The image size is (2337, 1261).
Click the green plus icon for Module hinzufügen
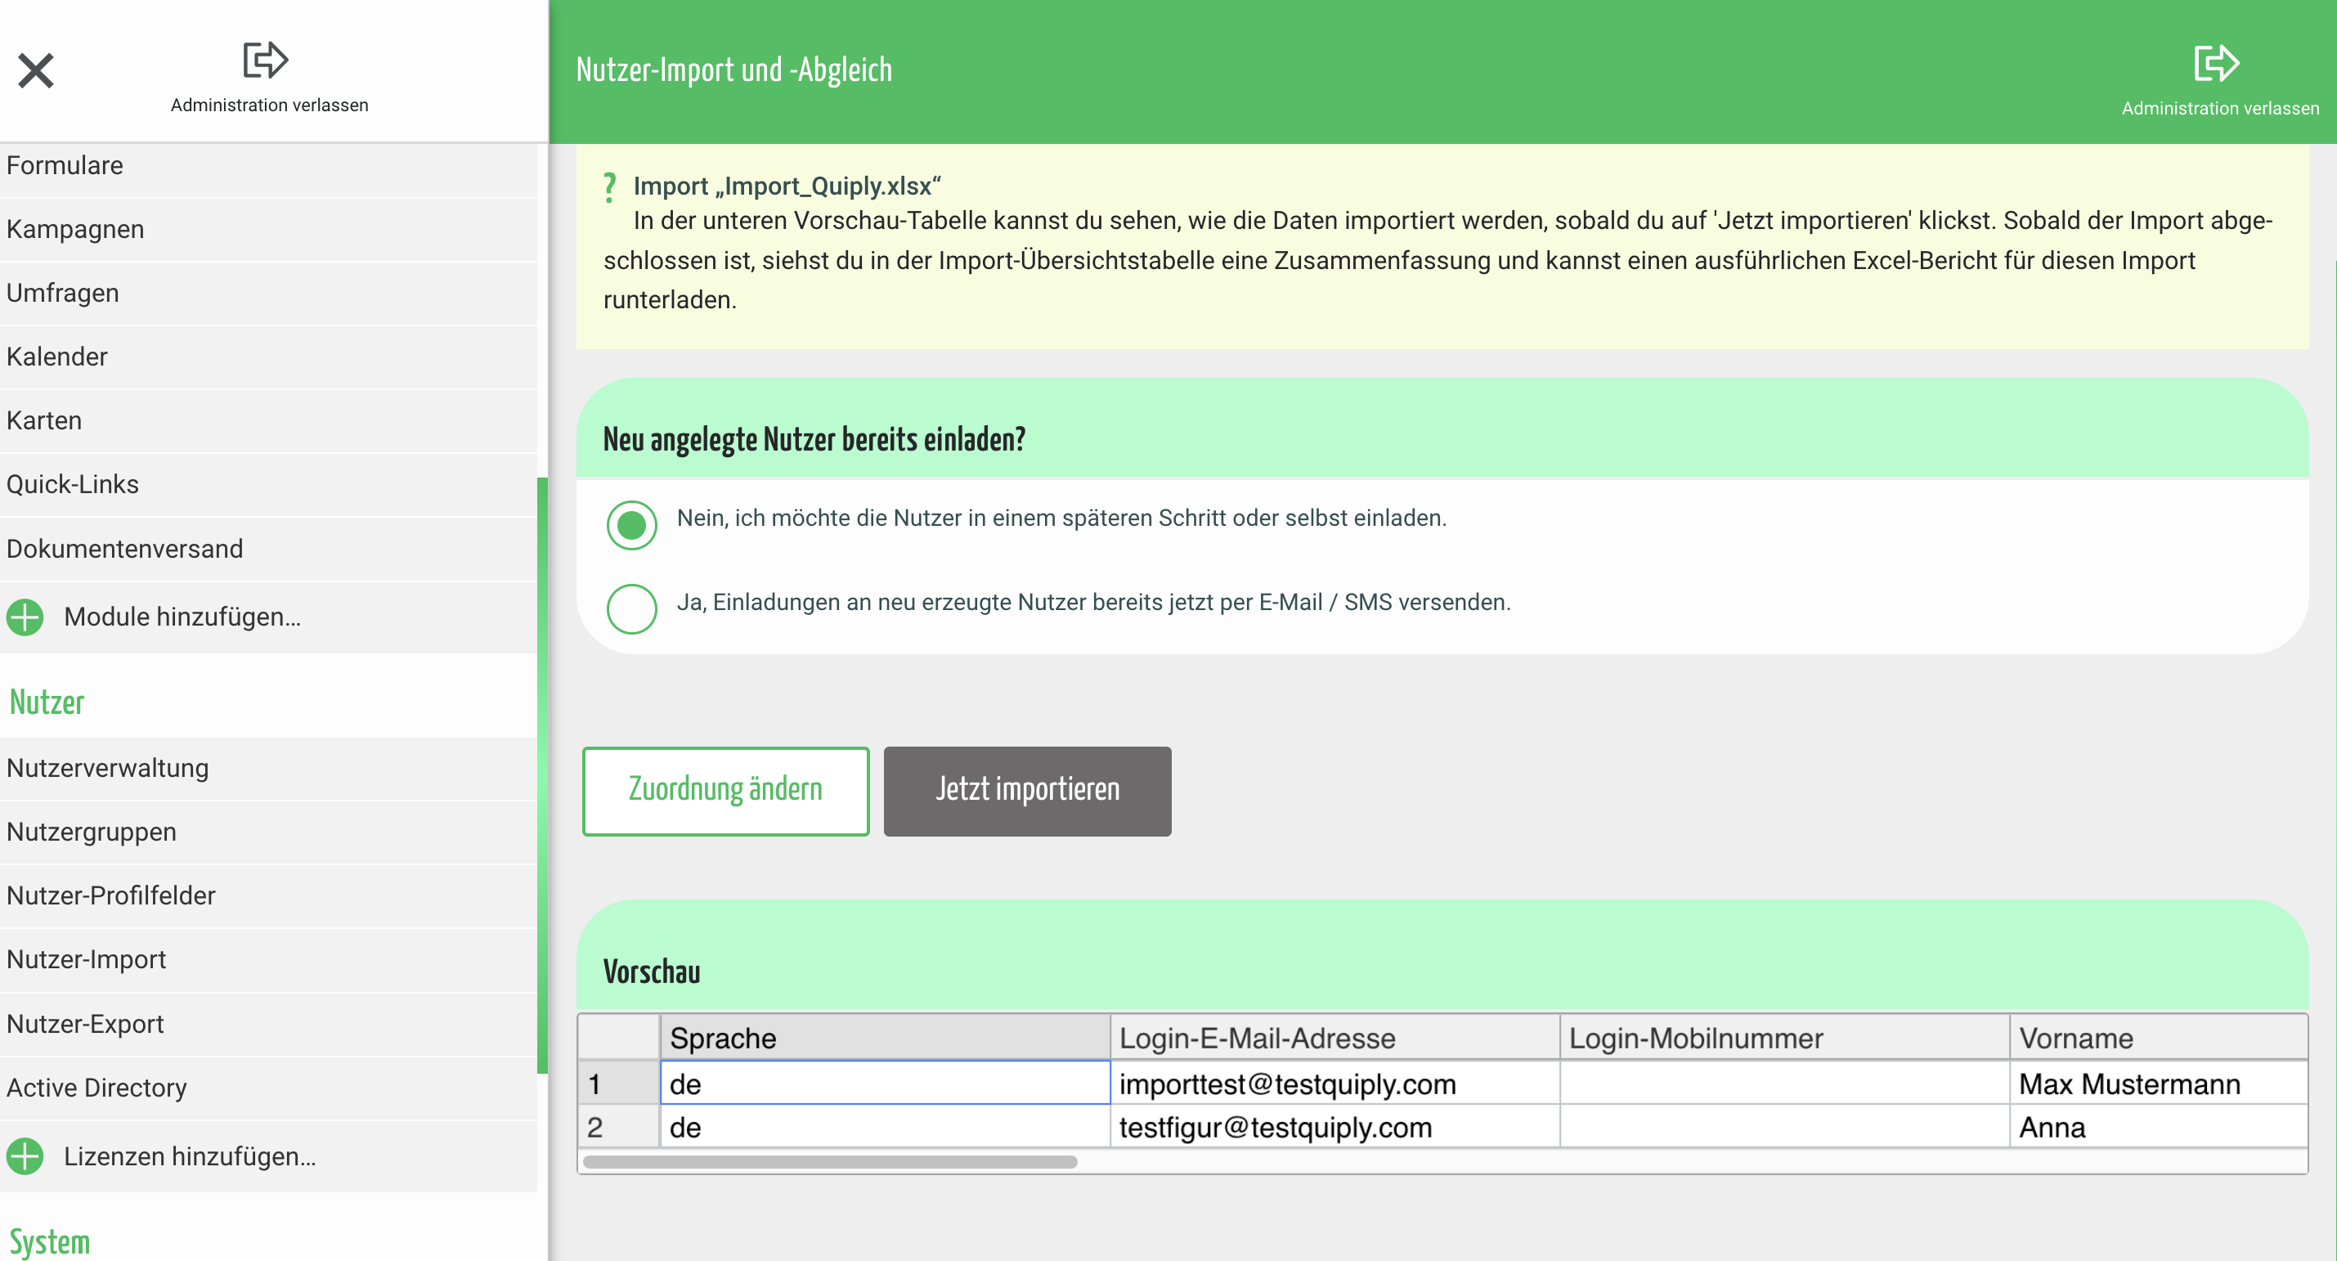[25, 617]
